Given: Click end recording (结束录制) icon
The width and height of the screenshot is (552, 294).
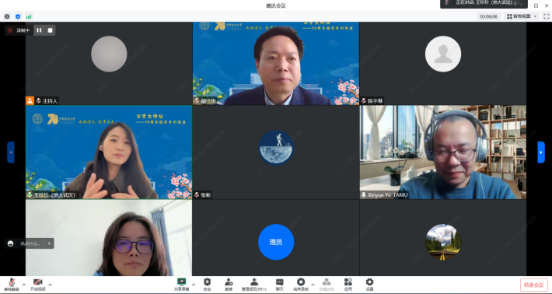Looking at the screenshot, I should coord(301,284).
